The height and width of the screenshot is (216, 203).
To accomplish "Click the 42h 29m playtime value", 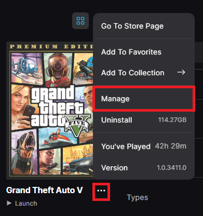I will click(171, 146).
